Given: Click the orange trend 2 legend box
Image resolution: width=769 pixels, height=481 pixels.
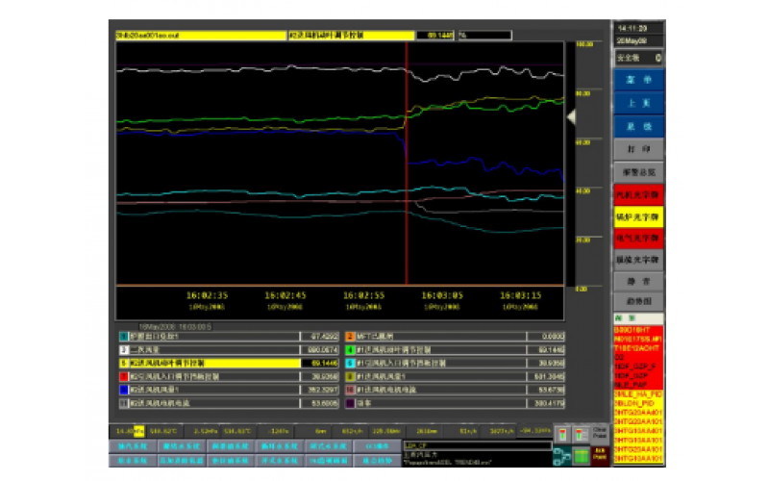Looking at the screenshot, I should pyautogui.click(x=350, y=337).
